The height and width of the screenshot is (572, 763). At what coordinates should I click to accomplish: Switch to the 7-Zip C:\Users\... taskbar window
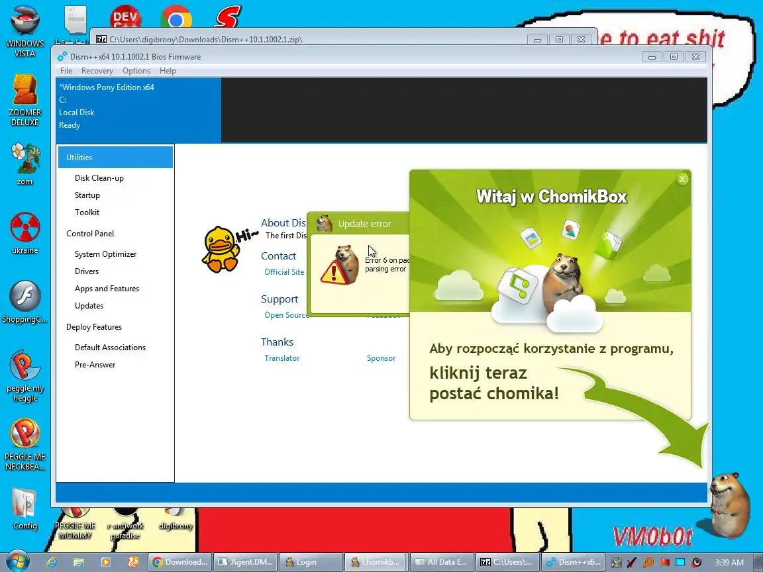pyautogui.click(x=507, y=562)
